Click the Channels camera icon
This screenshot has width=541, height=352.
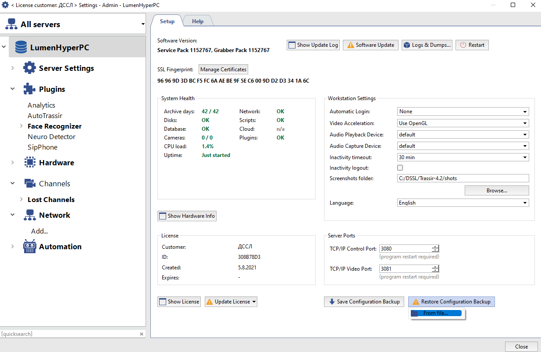click(x=29, y=184)
